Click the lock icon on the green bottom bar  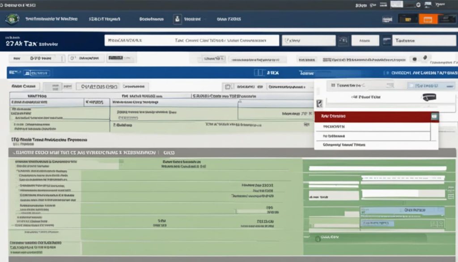tap(318, 238)
